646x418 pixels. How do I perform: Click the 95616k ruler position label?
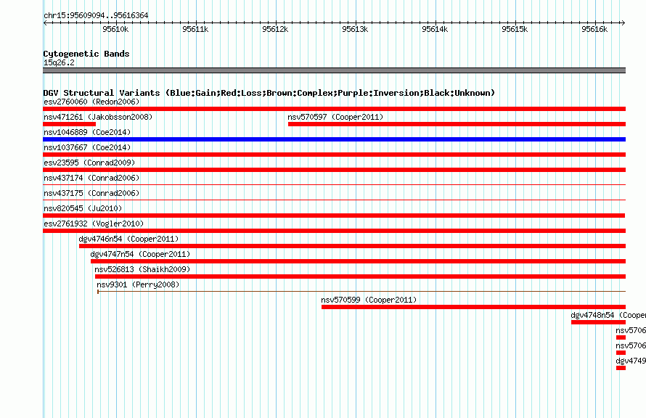[594, 29]
